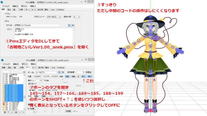The width and height of the screenshot is (207, 116).
Task: Click the > arrow button beside the Z axis fields
Action: coord(34,112)
